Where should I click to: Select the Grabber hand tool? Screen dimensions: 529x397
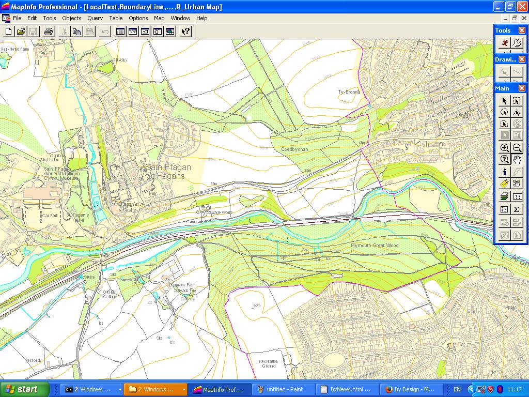tap(517, 159)
